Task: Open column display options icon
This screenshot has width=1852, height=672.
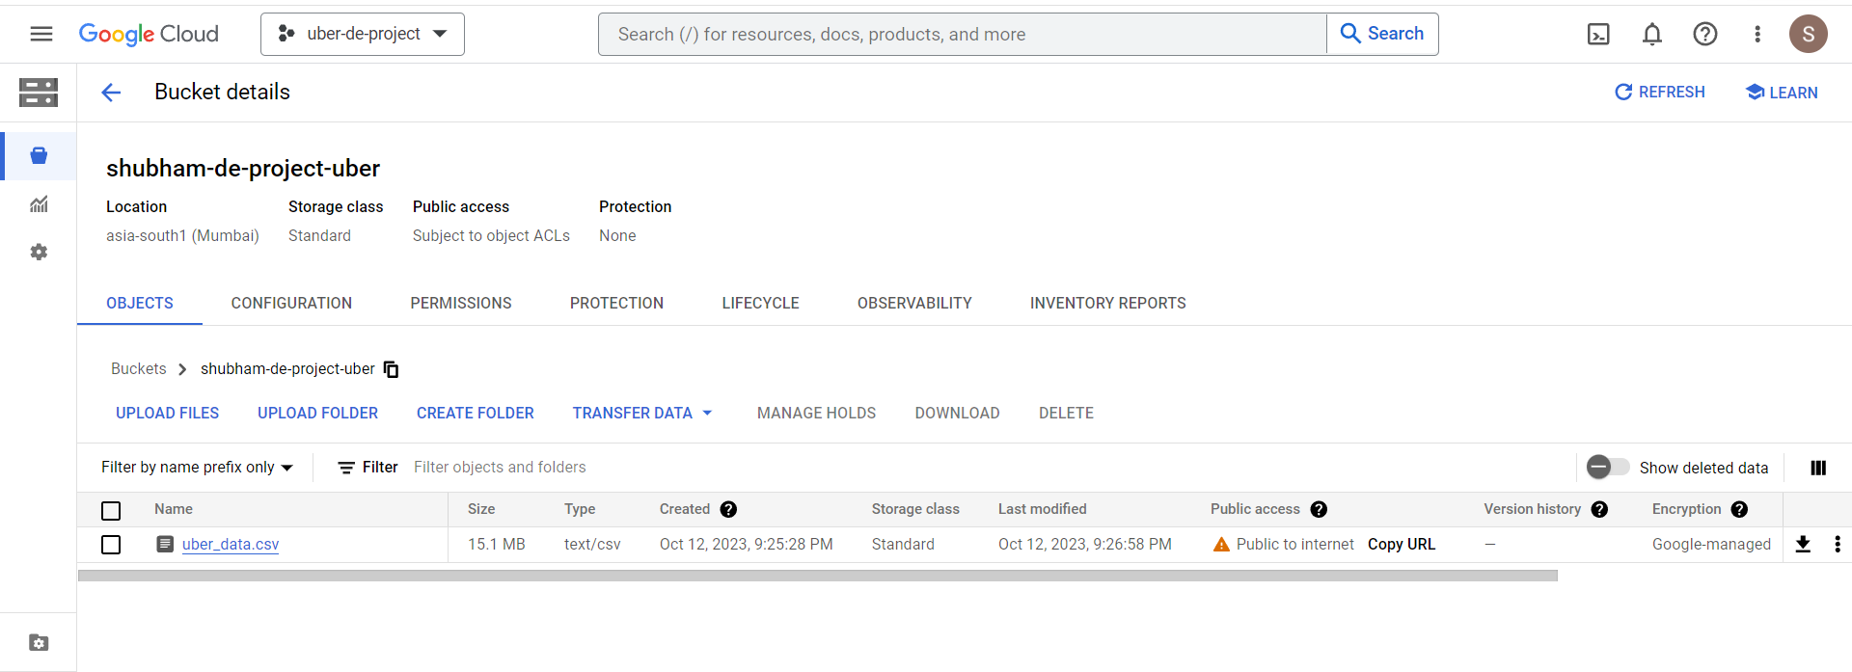Action: point(1818,468)
